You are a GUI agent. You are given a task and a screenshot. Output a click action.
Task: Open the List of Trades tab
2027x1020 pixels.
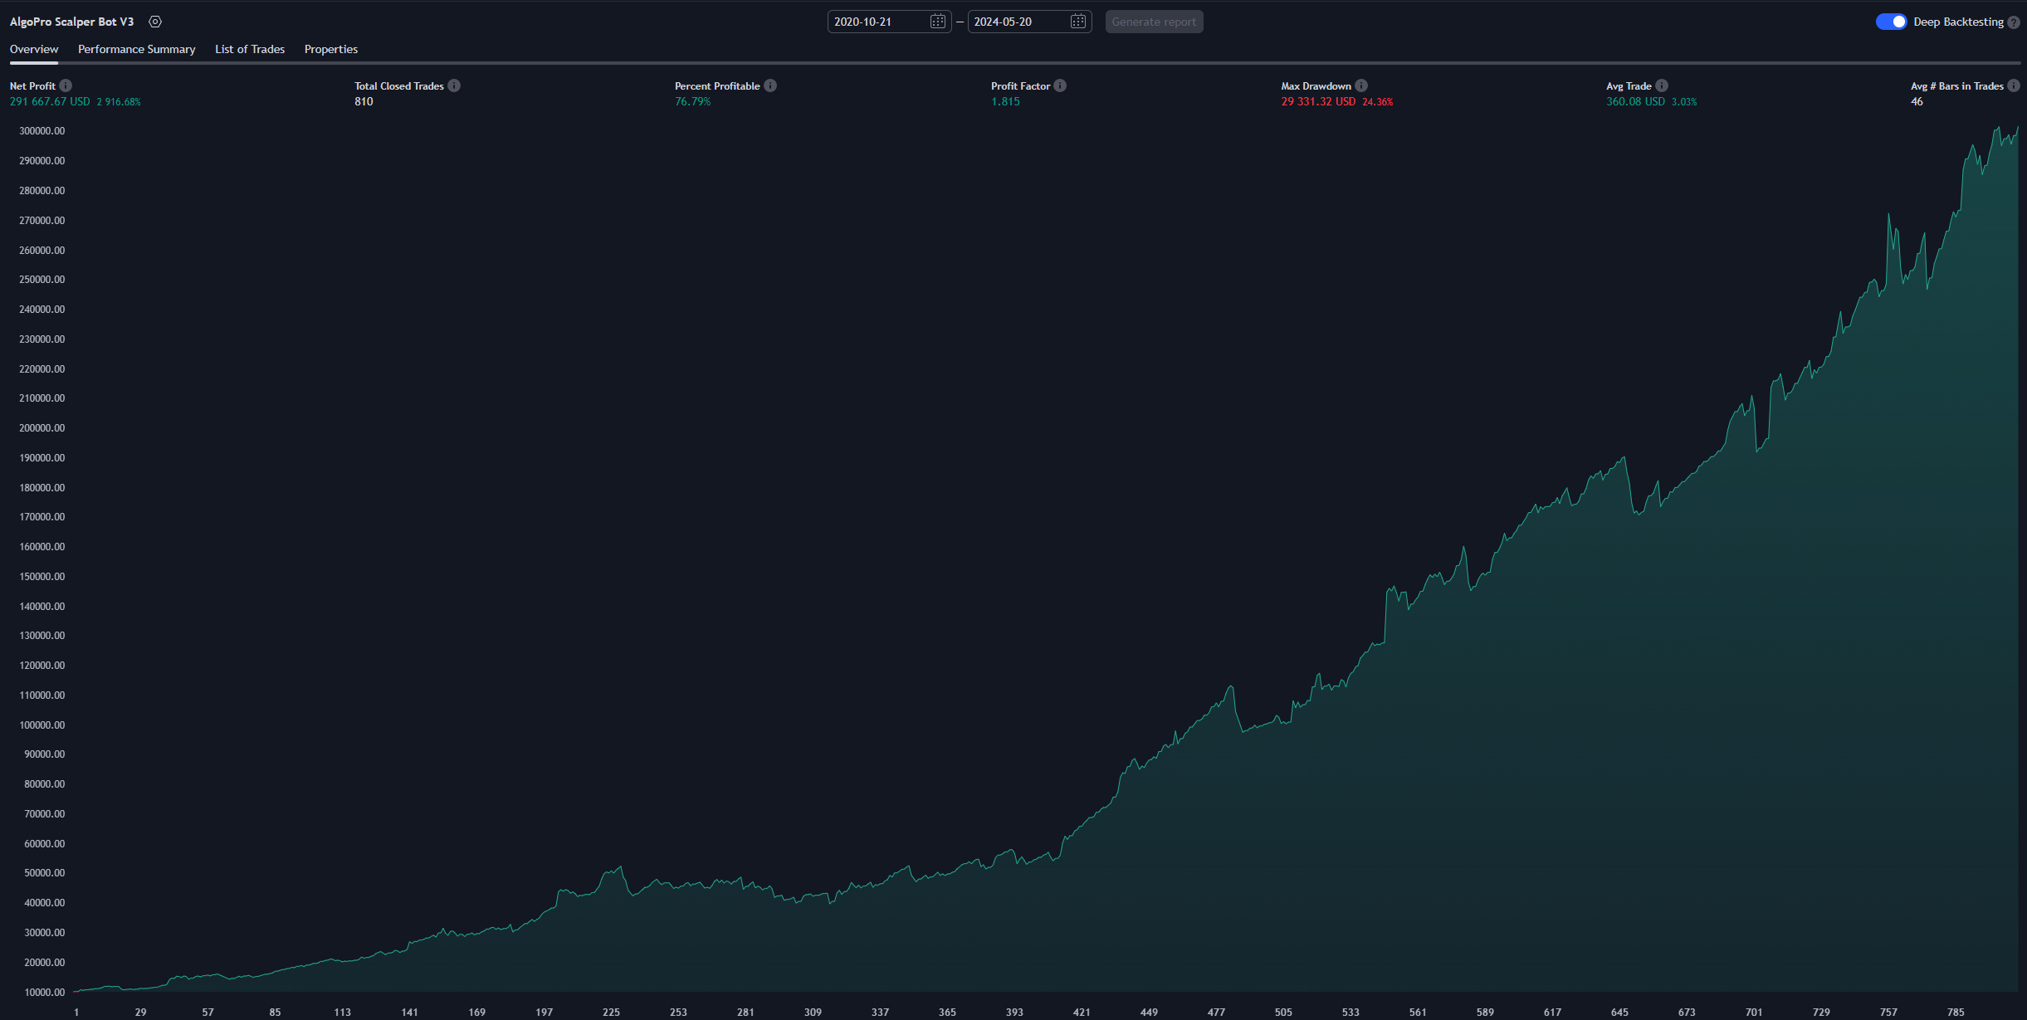[250, 49]
